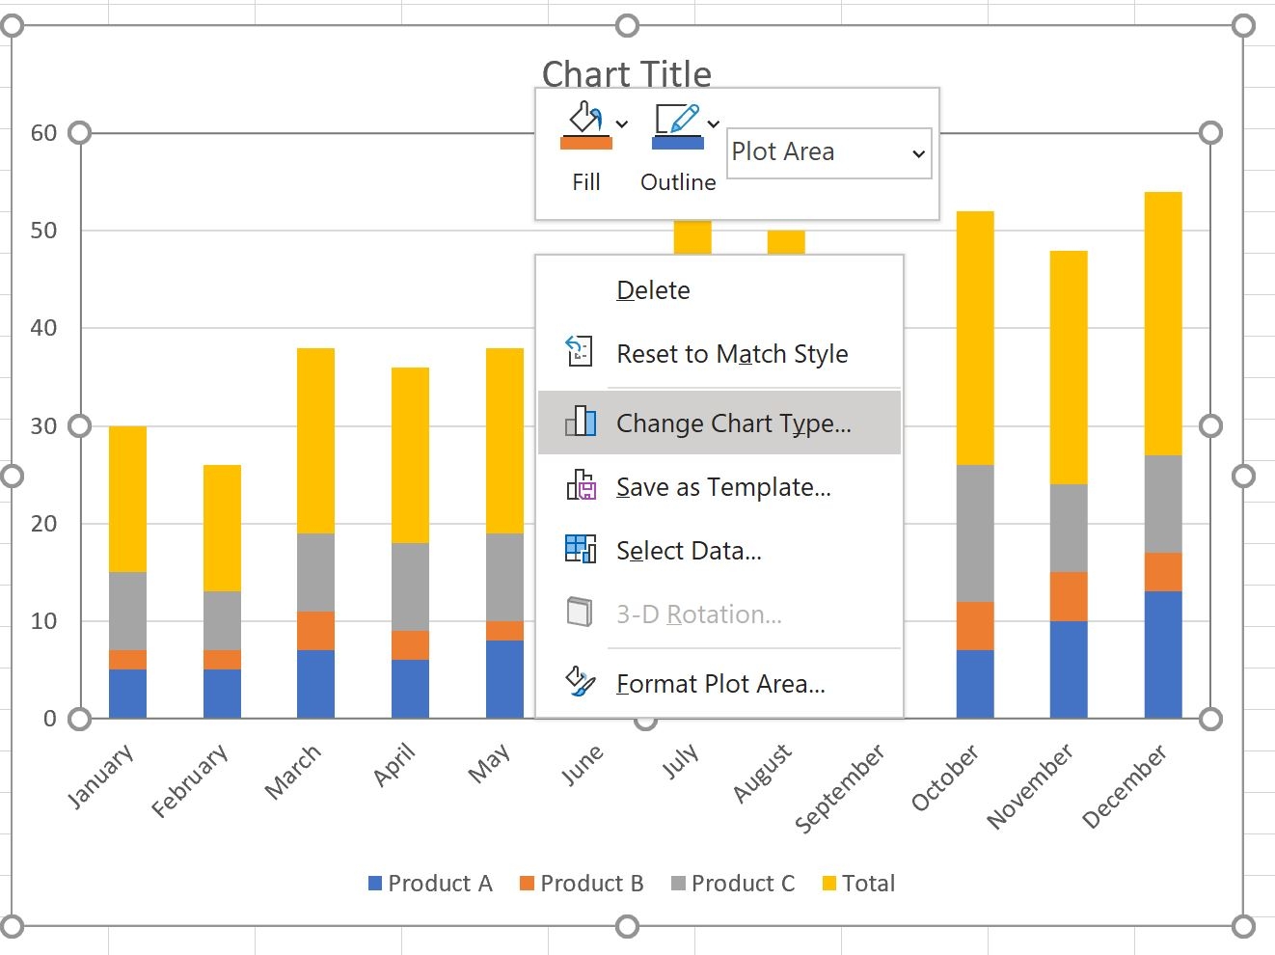
Task: Click the grayed-out 3-D Rotation icon
Action: coord(580,614)
